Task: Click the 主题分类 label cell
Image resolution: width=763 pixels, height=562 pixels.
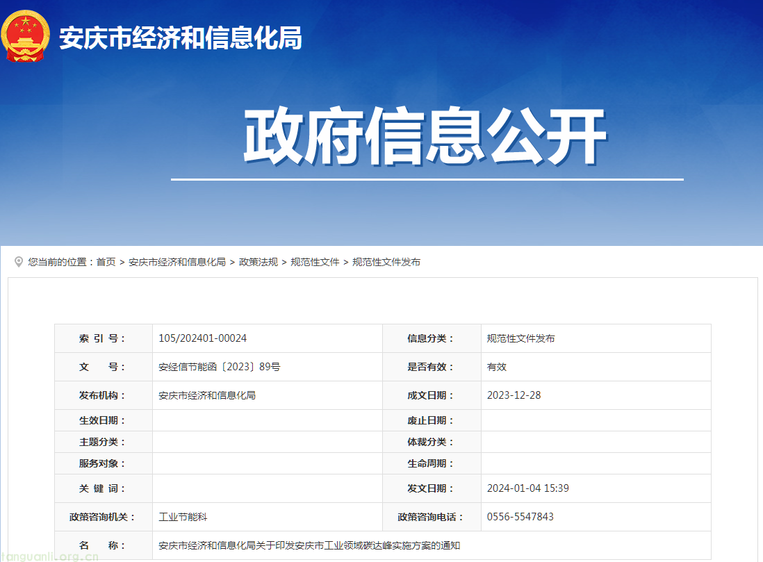Action: click(x=104, y=442)
